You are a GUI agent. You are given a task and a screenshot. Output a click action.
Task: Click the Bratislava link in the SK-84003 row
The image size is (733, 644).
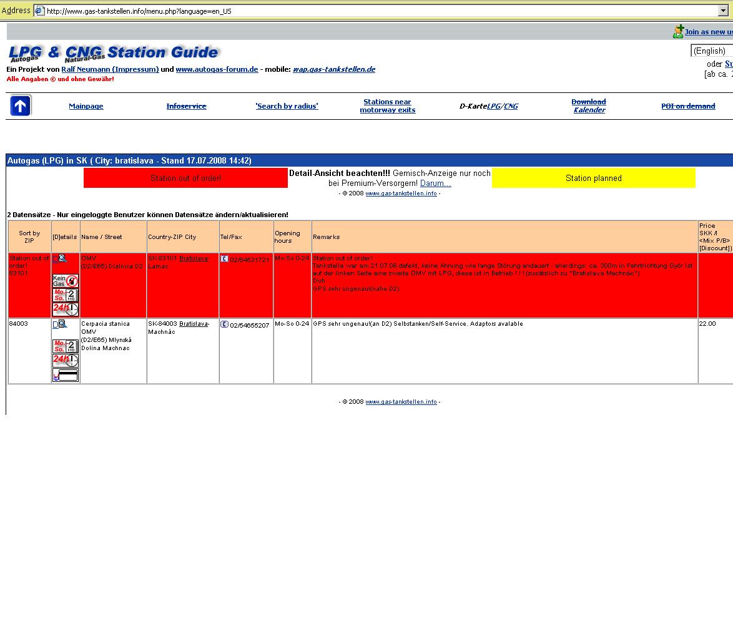194,324
